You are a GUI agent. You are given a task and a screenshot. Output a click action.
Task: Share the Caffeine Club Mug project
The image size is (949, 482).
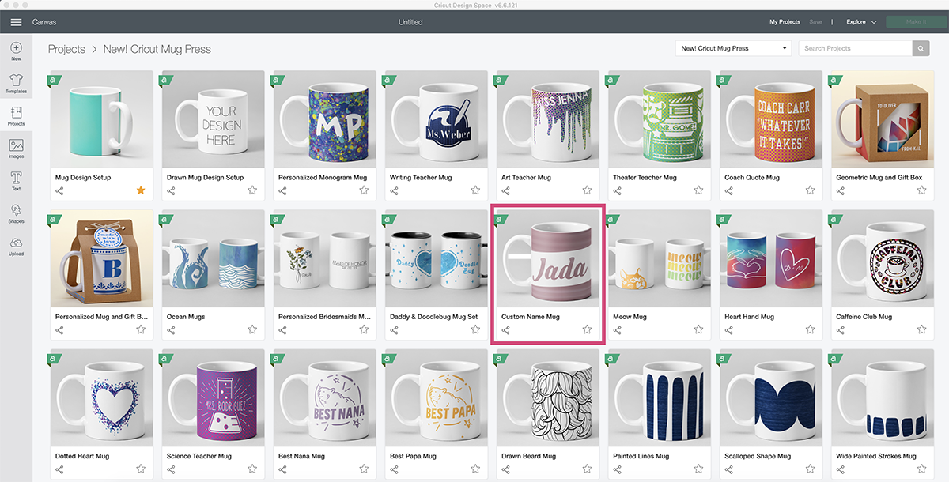(840, 329)
